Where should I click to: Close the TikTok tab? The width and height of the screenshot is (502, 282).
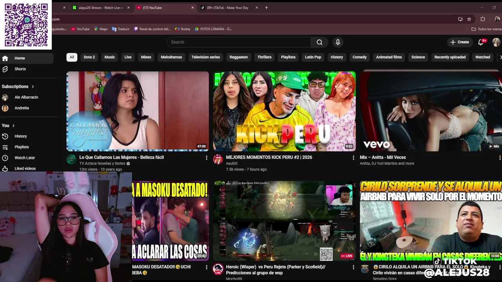257,7
